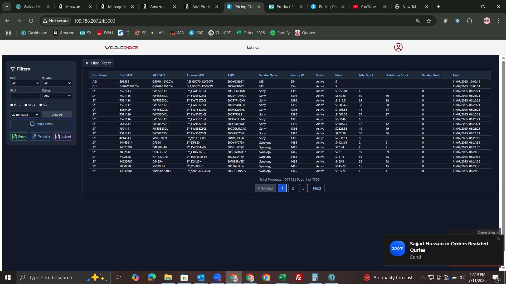This screenshot has width=506, height=284.
Task: Go back in browser history
Action: point(7,21)
